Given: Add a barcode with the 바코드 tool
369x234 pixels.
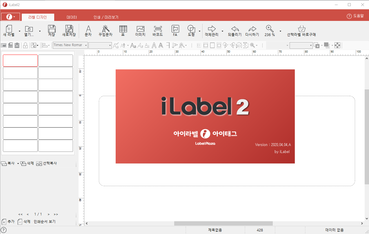Looking at the screenshot, I should tap(158, 31).
